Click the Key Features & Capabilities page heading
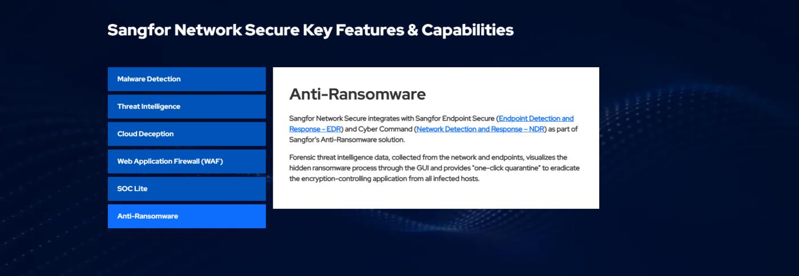 310,30
